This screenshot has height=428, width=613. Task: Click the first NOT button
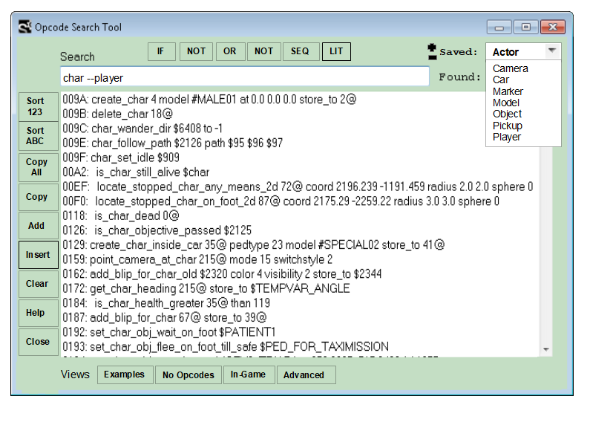click(x=196, y=51)
